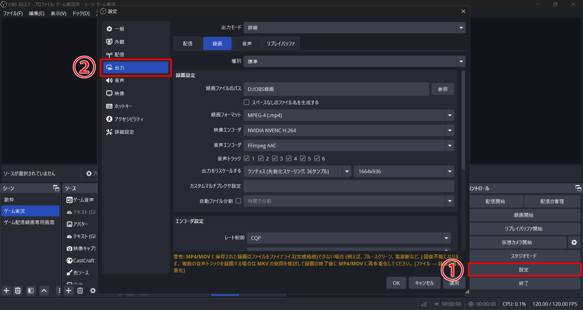Screen dimensions: 583x310
Task: Toggle audio track 2 checkbox
Action: pos(261,158)
